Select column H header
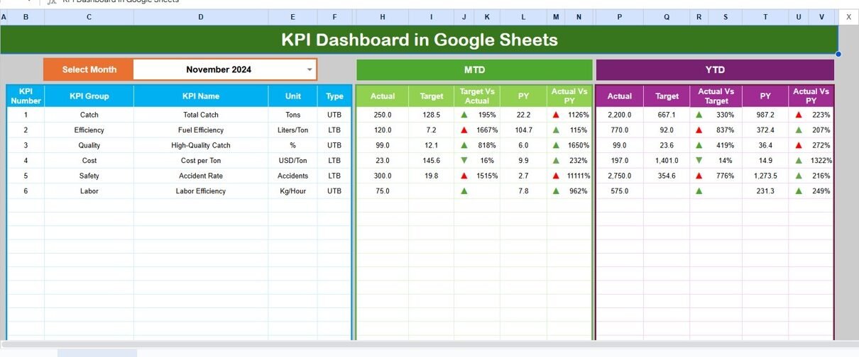 (383, 17)
